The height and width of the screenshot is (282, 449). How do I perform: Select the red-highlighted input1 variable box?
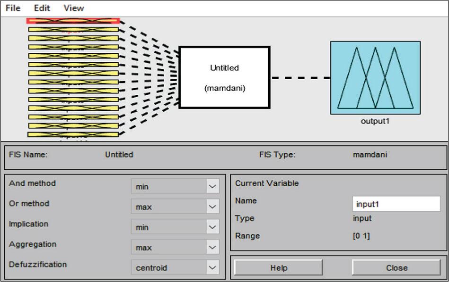(73, 21)
